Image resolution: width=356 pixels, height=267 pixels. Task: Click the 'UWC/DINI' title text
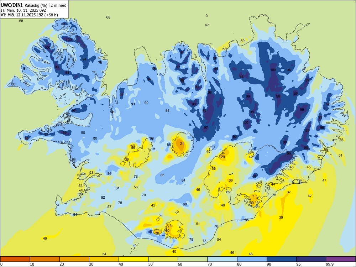[x=11, y=5]
